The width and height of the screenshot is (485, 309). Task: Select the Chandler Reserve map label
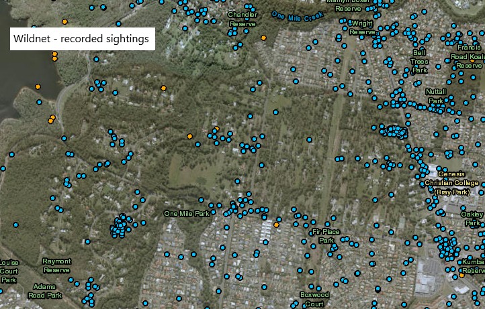pyautogui.click(x=242, y=19)
